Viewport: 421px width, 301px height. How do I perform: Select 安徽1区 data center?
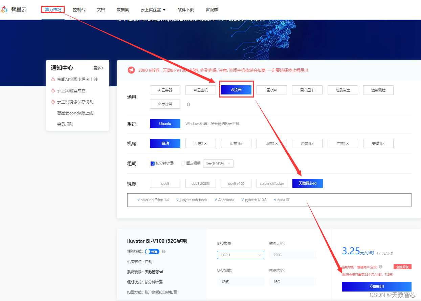[378, 144]
